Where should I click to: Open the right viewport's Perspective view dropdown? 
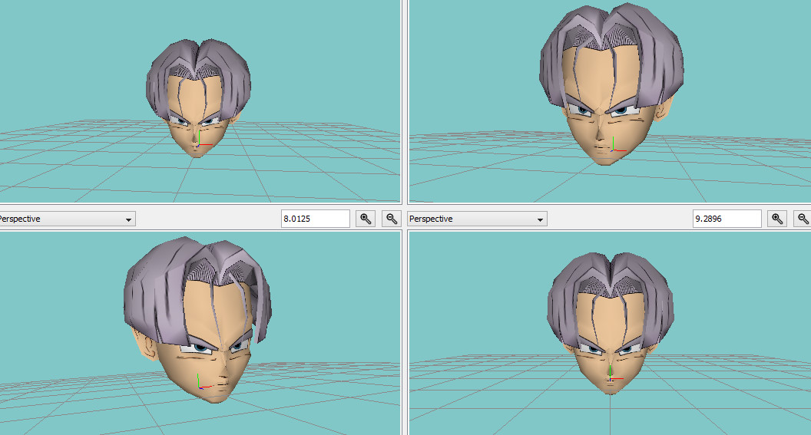click(478, 219)
